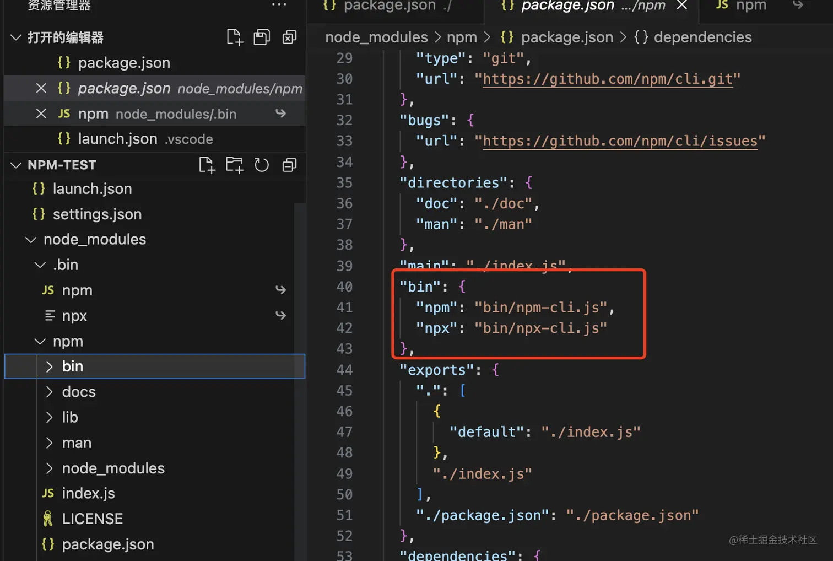This screenshot has height=561, width=833.
Task: Click npm breadcrumb segment
Action: pos(462,37)
